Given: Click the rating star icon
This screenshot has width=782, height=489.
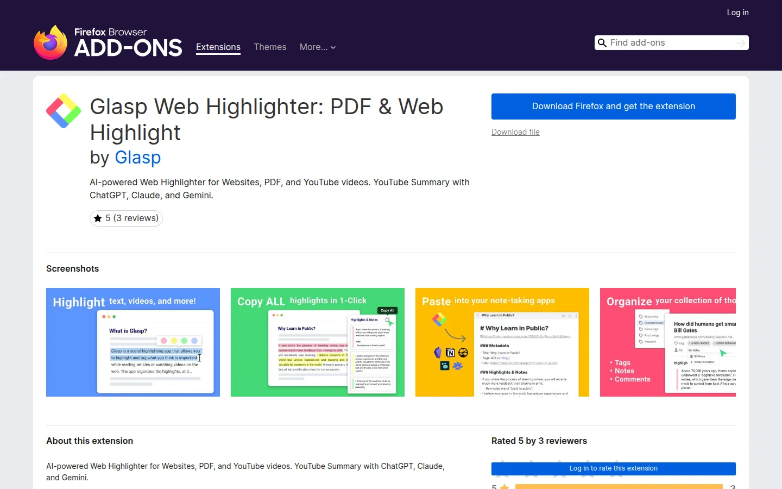Looking at the screenshot, I should pos(98,218).
